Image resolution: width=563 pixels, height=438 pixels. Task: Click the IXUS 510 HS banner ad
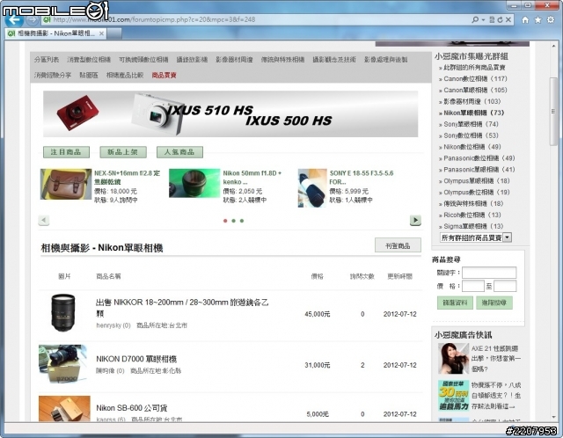(230, 113)
